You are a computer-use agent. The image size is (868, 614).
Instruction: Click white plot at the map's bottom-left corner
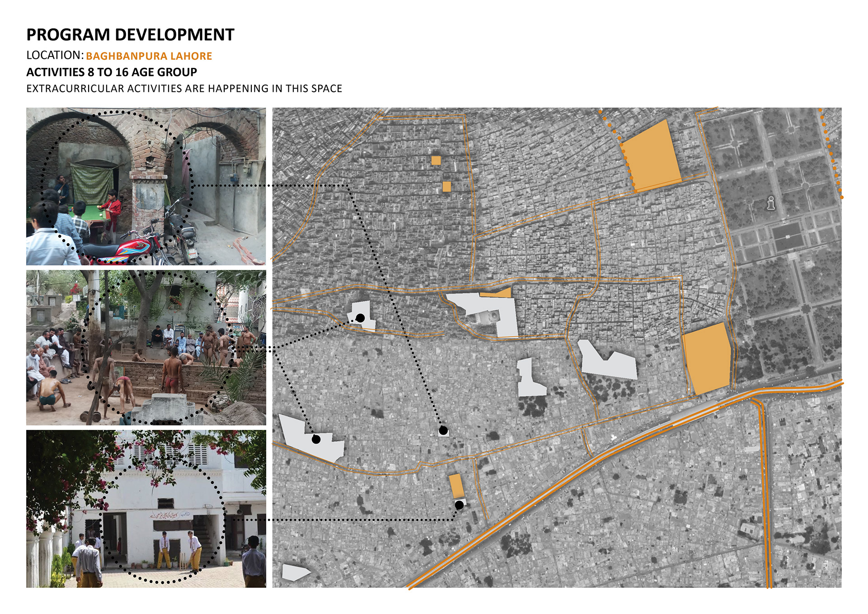click(x=294, y=572)
